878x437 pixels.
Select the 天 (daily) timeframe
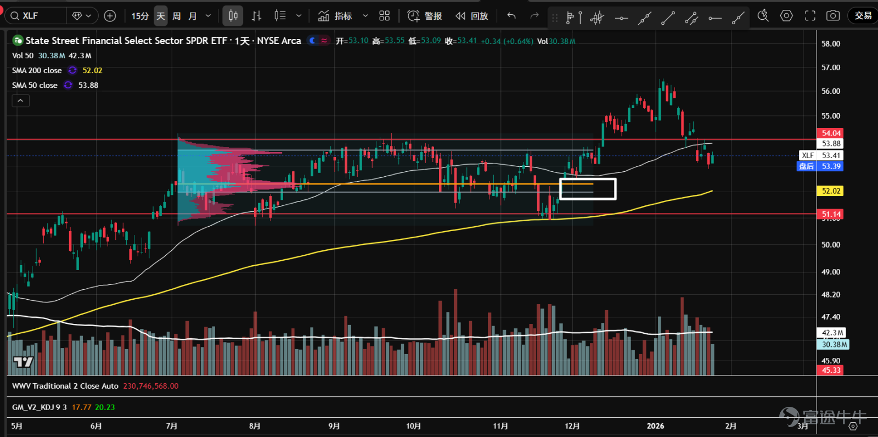pos(161,16)
